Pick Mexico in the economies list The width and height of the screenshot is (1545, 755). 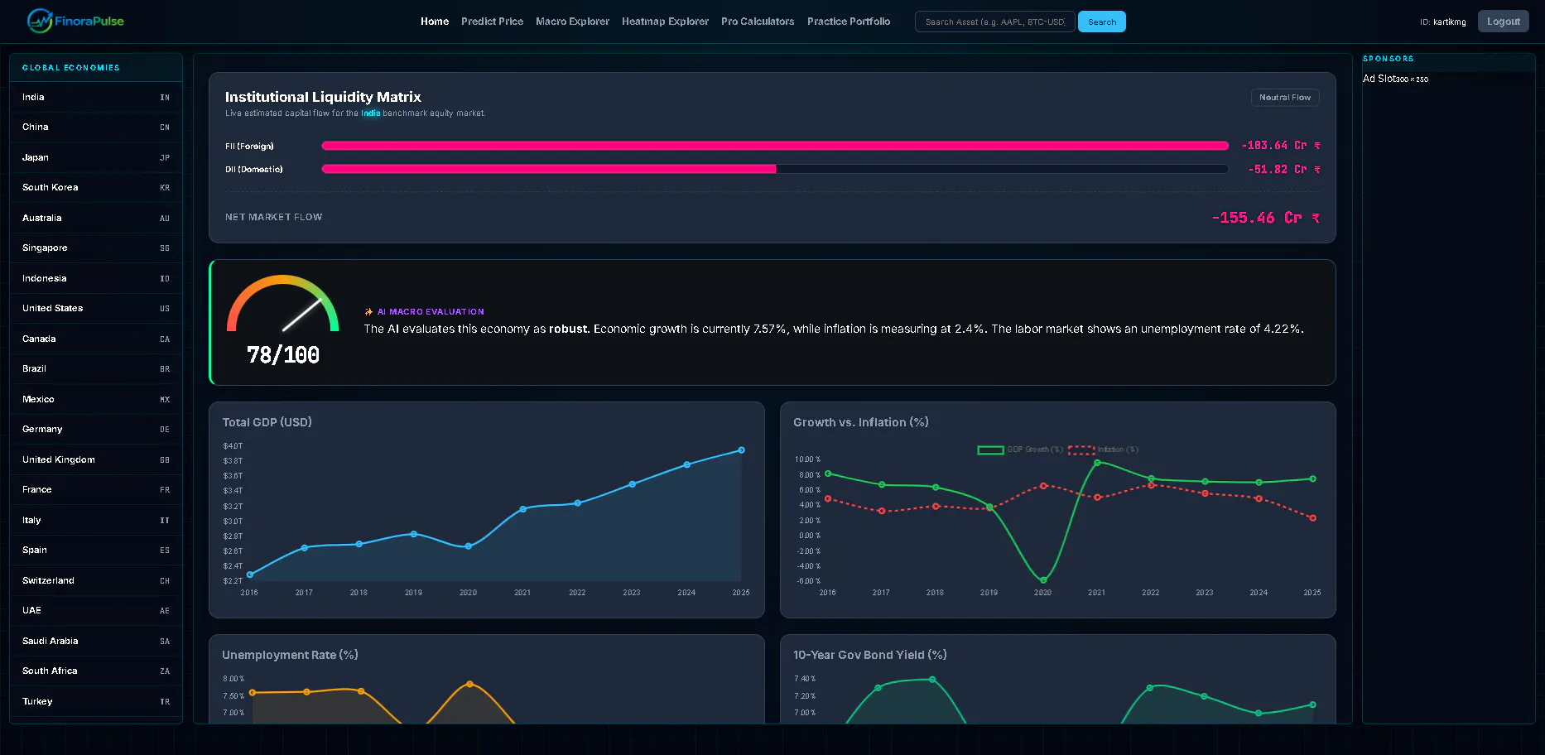point(96,399)
